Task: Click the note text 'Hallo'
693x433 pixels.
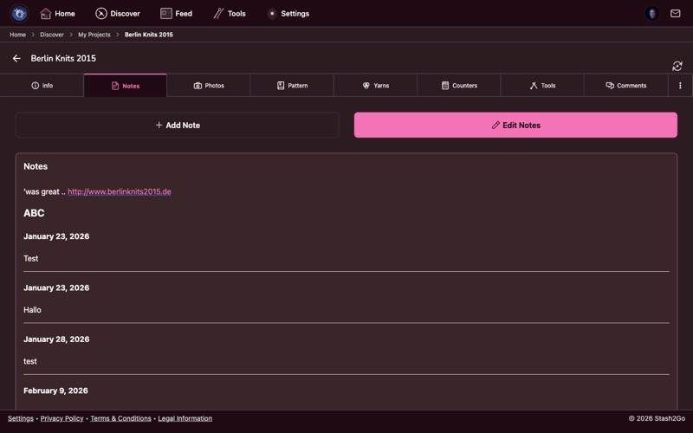Action: pos(32,310)
